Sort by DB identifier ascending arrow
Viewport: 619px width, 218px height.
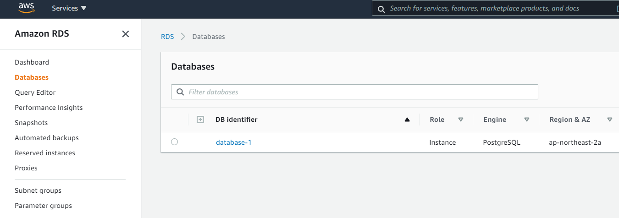point(407,120)
